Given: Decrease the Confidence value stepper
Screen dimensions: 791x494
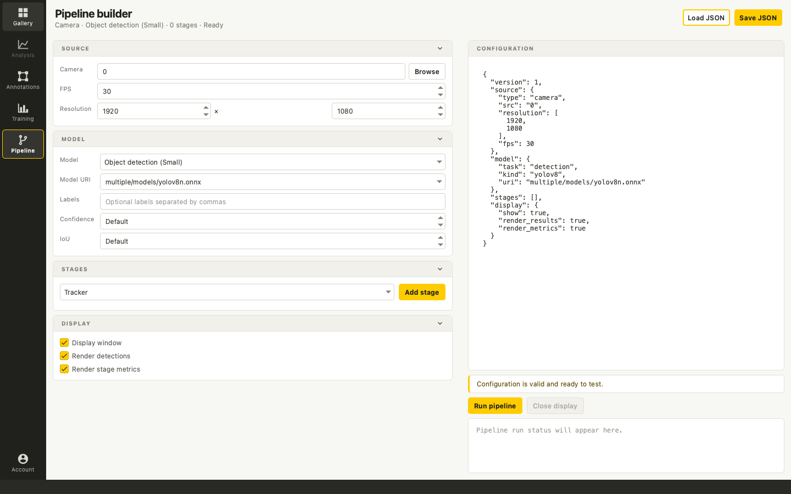Looking at the screenshot, I should point(441,225).
